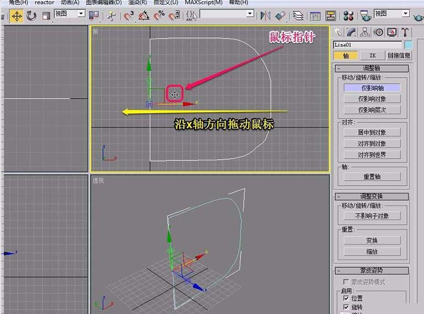Image resolution: width=424 pixels, height=314 pixels.
Task: Toggle the 不影响子对象 button
Action: coord(372,216)
